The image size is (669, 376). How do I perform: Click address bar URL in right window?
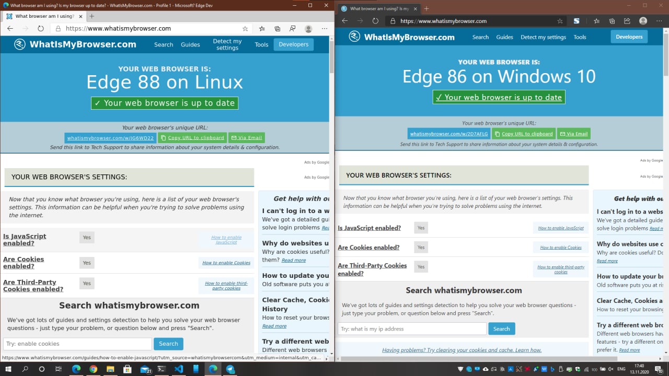tap(444, 21)
